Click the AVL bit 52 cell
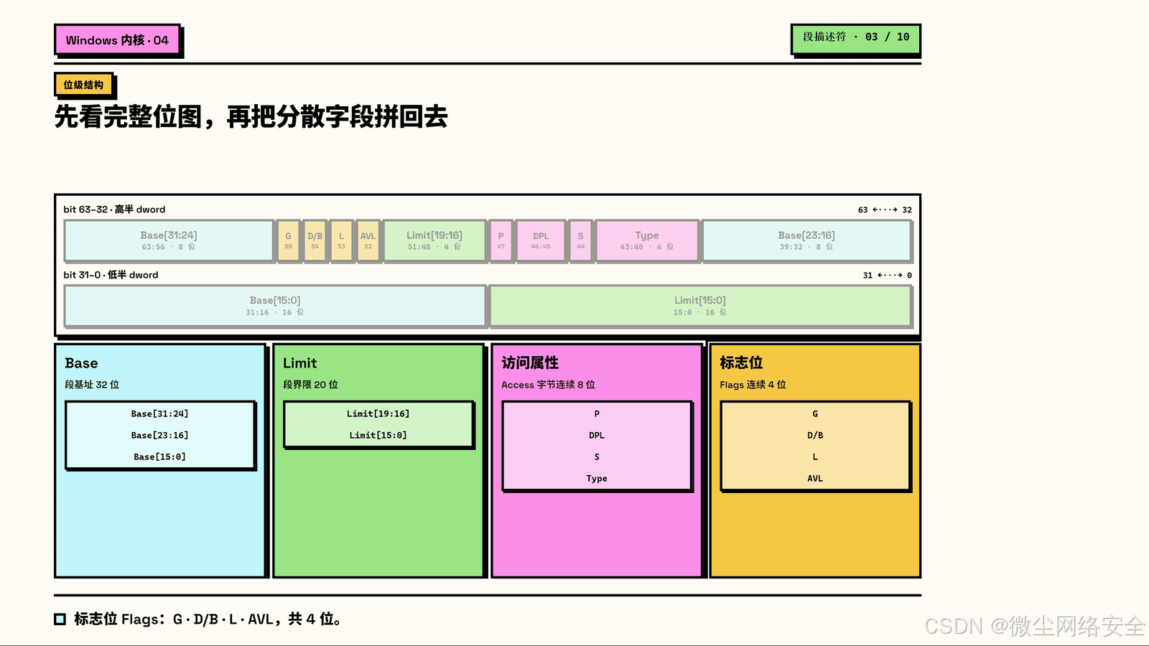 click(368, 240)
